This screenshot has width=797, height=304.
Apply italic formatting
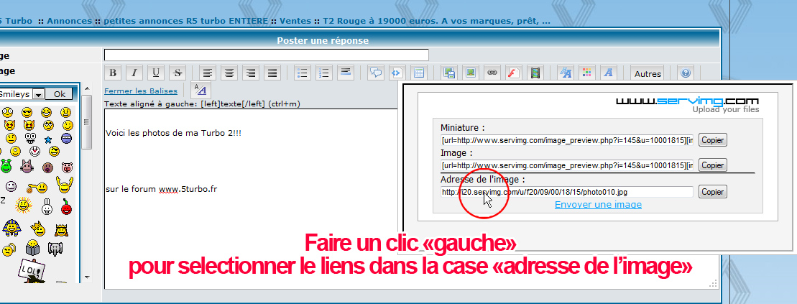pyautogui.click(x=134, y=73)
